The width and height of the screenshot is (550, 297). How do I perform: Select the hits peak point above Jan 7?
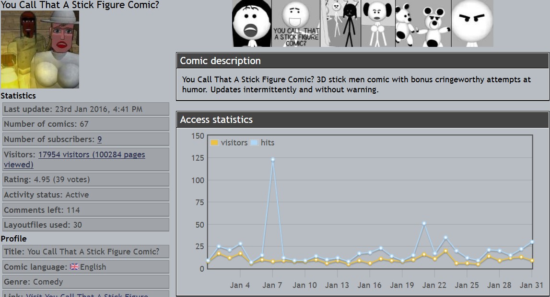pos(273,160)
